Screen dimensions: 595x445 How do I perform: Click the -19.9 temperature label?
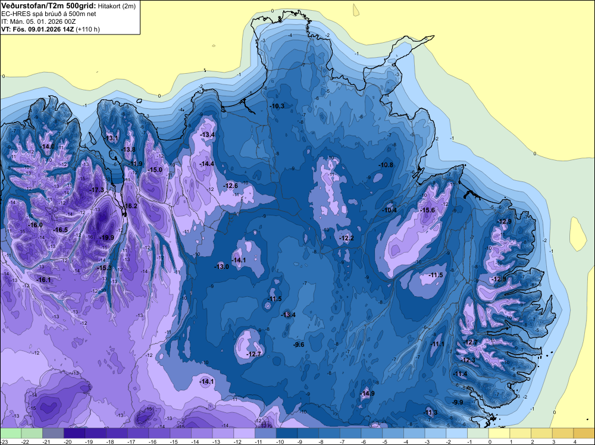(x=107, y=237)
